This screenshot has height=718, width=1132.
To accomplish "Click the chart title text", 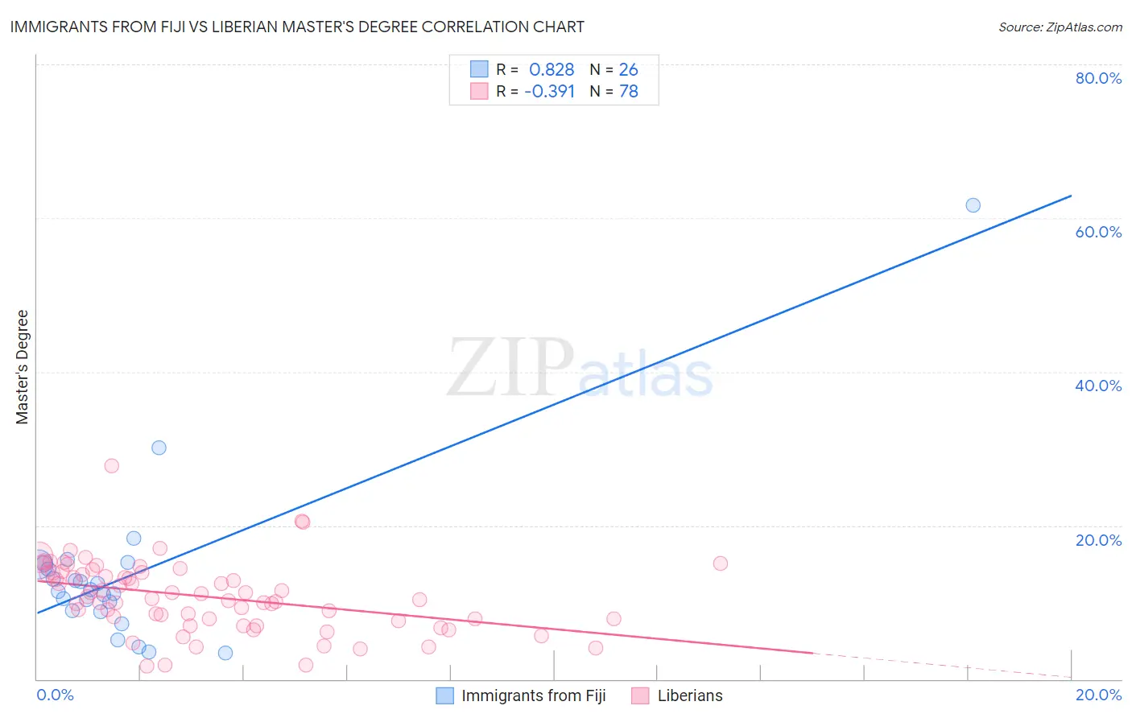I will 297,27.
